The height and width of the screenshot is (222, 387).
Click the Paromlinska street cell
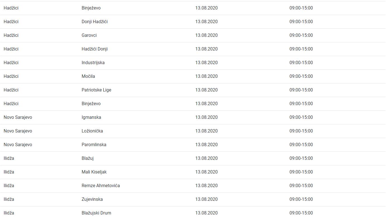coord(94,145)
